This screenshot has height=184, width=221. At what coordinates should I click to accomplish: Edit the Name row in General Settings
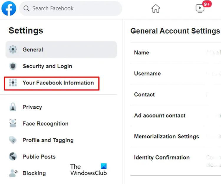click(176, 53)
